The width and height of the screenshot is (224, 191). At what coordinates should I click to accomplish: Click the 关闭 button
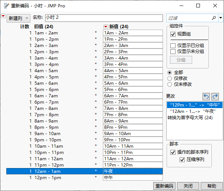pyautogui.click(x=188, y=186)
